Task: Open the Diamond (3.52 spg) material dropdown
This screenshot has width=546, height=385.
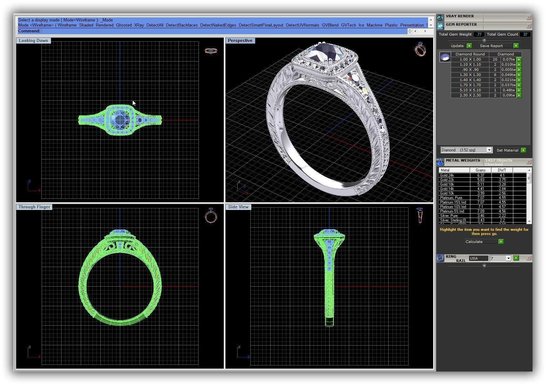Action: [x=489, y=150]
